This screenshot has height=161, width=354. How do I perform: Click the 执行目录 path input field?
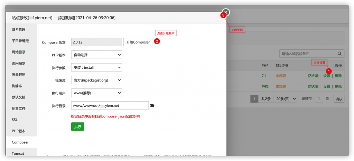tap(110, 105)
